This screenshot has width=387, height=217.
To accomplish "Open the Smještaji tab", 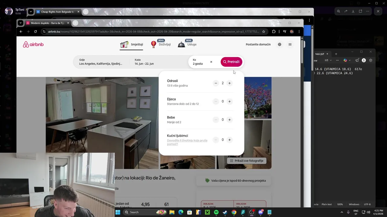I will (132, 45).
